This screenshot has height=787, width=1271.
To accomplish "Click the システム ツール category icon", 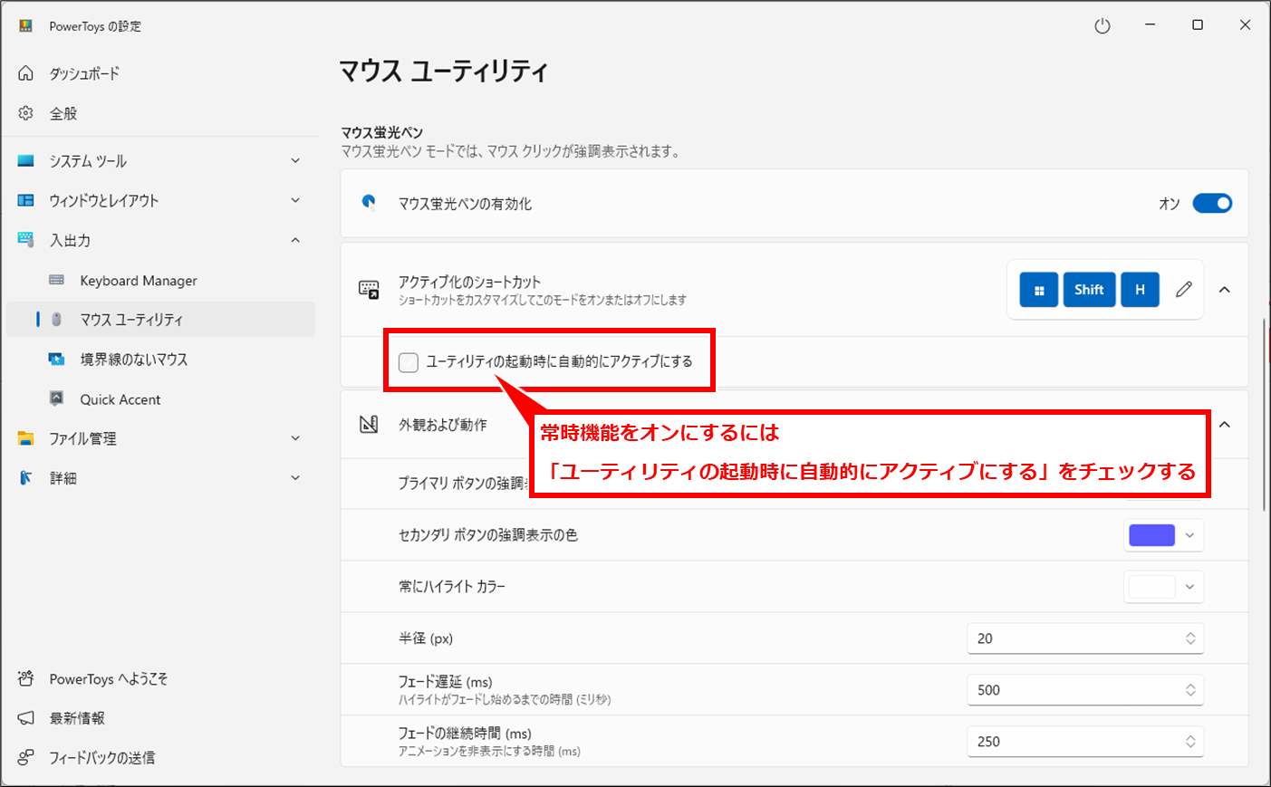I will pyautogui.click(x=26, y=161).
